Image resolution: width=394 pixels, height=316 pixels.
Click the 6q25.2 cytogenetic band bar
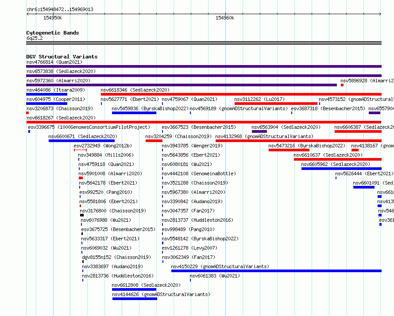(204, 43)
